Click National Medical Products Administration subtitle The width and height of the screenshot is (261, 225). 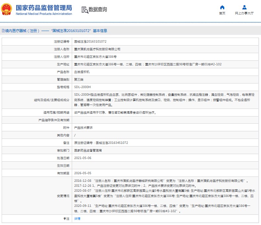[44, 14]
